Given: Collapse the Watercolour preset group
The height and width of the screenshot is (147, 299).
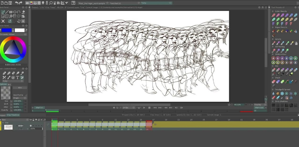Looking at the screenshot, I should pyautogui.click(x=273, y=54).
